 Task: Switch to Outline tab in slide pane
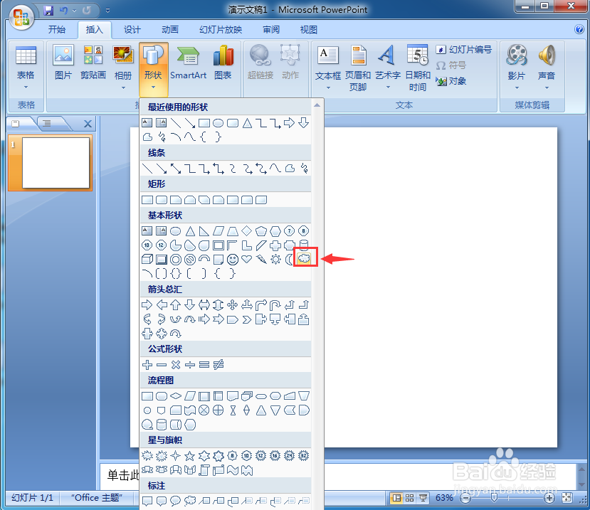[47, 123]
